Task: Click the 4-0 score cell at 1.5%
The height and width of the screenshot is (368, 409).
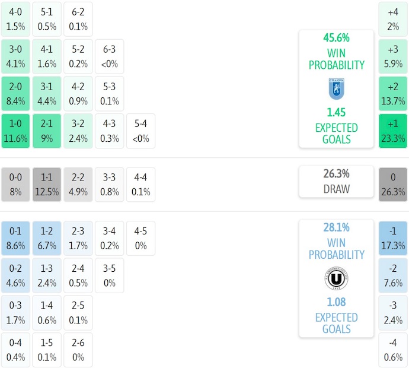Action: coord(15,18)
